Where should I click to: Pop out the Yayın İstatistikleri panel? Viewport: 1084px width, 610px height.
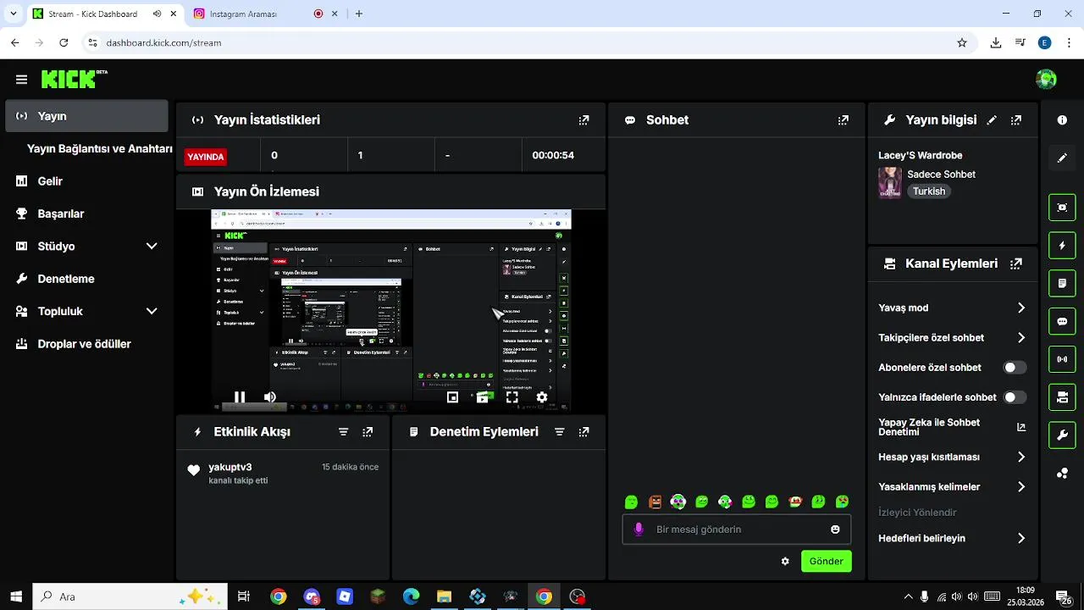coord(583,120)
